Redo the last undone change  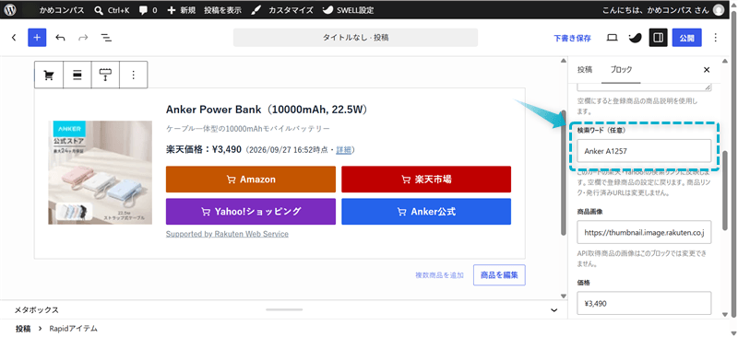click(83, 38)
